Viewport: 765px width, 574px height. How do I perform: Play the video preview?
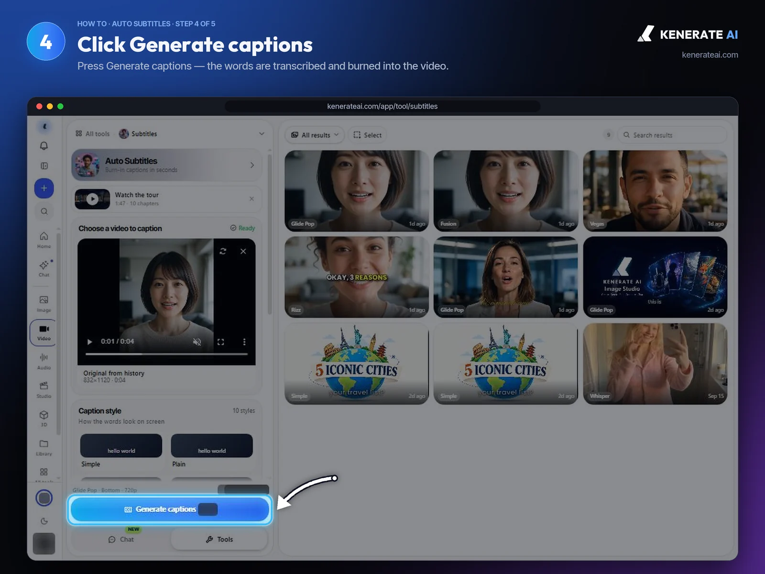pos(89,342)
